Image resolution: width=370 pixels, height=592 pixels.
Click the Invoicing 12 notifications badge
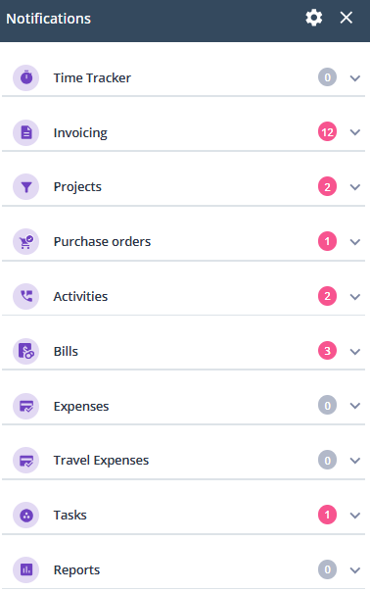[x=327, y=132]
